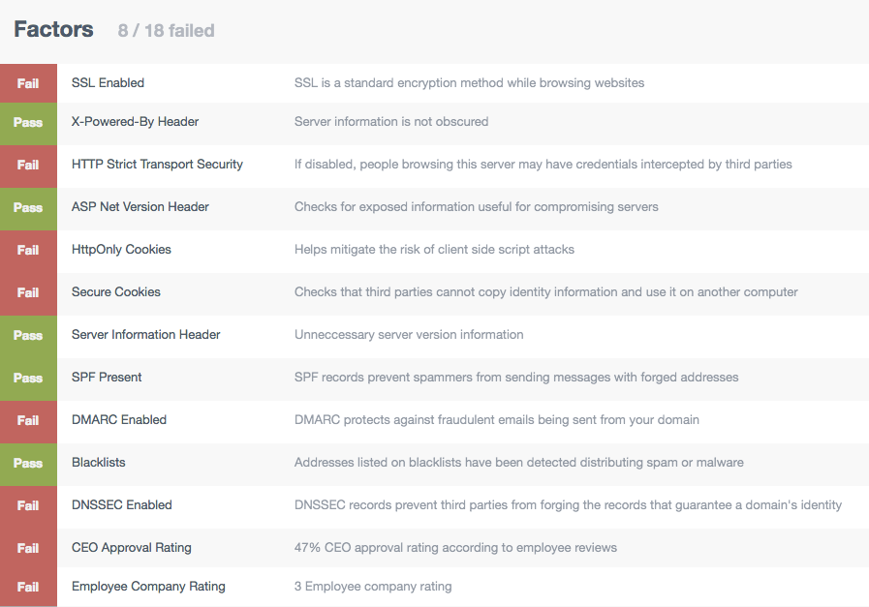Select the 8 / 18 failed summary text
The height and width of the screenshot is (607, 869).
[166, 30]
